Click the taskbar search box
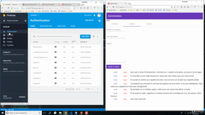 pos(23,113)
